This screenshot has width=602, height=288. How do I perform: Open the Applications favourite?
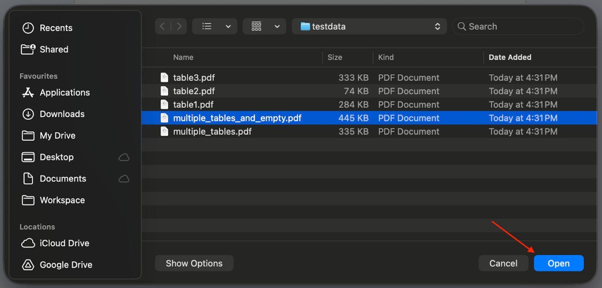coord(65,92)
